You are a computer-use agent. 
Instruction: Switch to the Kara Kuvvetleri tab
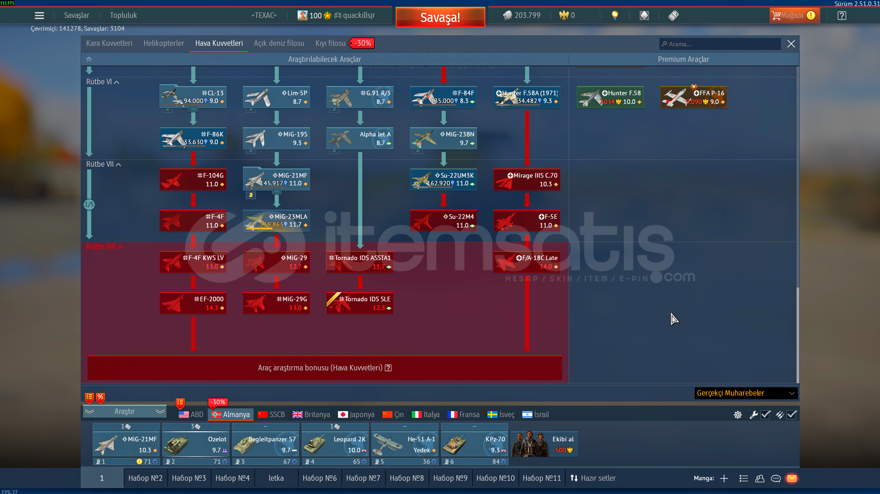click(x=109, y=43)
